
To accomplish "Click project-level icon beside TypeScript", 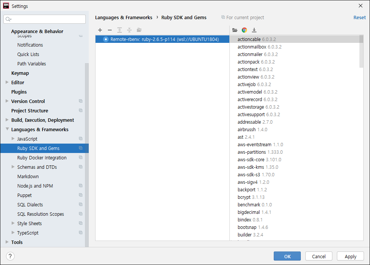I will 81,233.
